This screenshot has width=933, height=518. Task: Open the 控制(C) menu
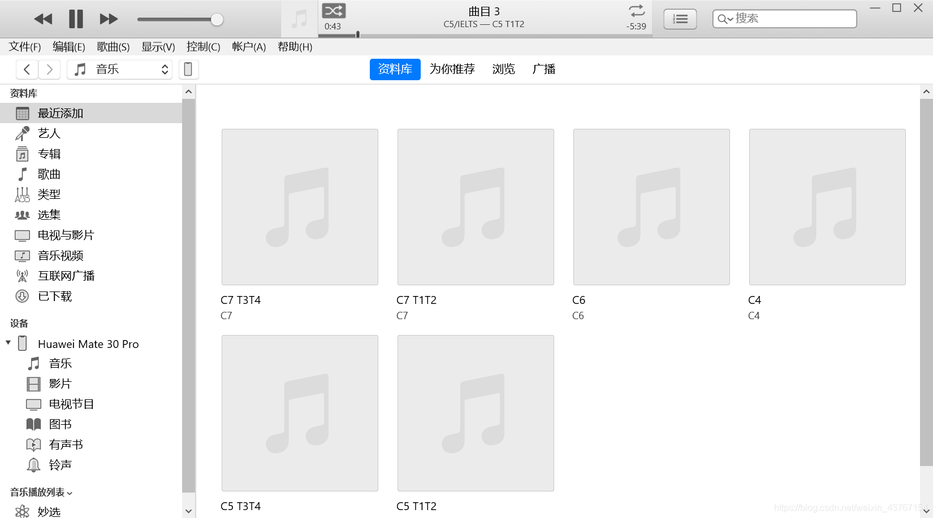coord(203,47)
